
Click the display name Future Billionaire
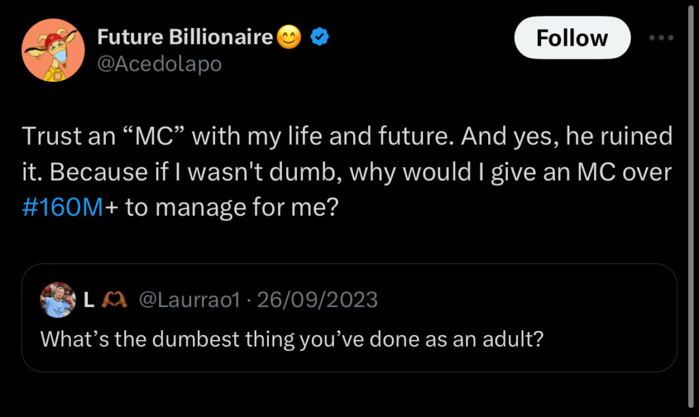(186, 38)
